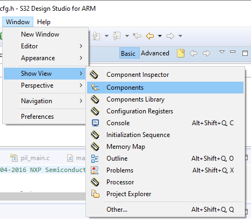Viewport: 251px width, 223px height.
Task: Choose New Window from the Window menu
Action: coord(46,34)
